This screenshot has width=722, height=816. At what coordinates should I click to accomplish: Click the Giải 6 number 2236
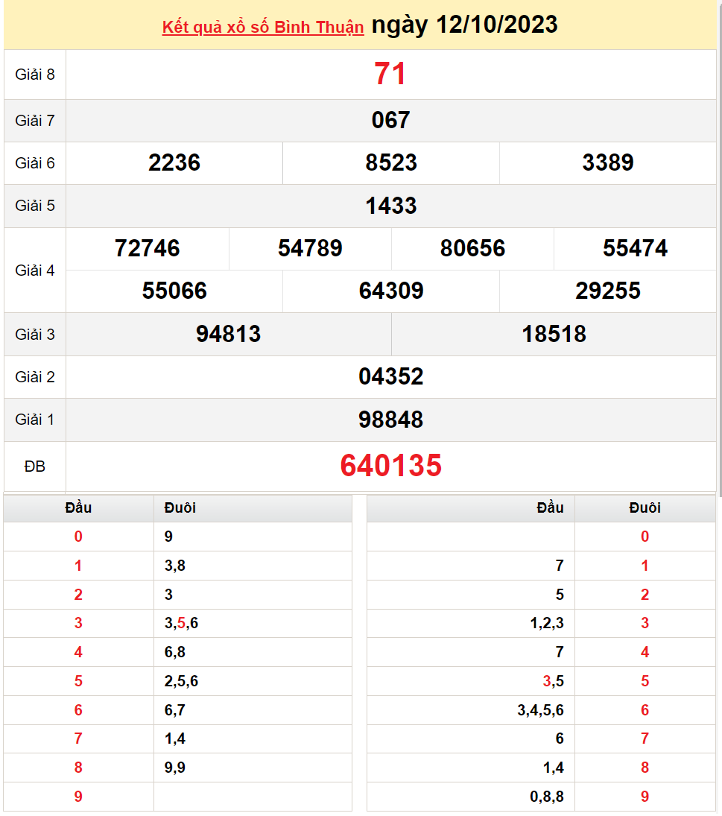pyautogui.click(x=174, y=163)
